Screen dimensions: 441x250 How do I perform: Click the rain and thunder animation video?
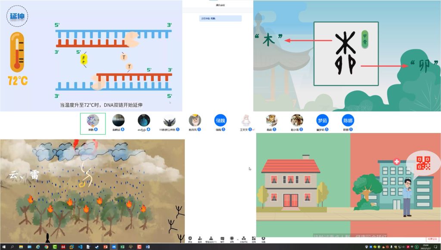click(92, 190)
